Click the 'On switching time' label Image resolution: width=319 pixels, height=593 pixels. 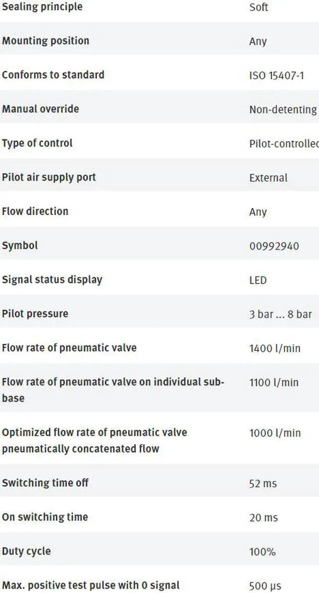pyautogui.click(x=45, y=517)
